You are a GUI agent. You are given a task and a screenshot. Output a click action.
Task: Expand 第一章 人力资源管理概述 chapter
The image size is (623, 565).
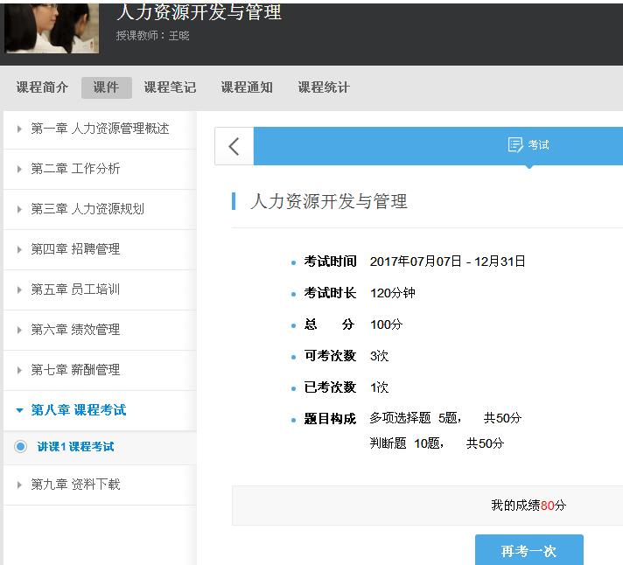click(100, 129)
